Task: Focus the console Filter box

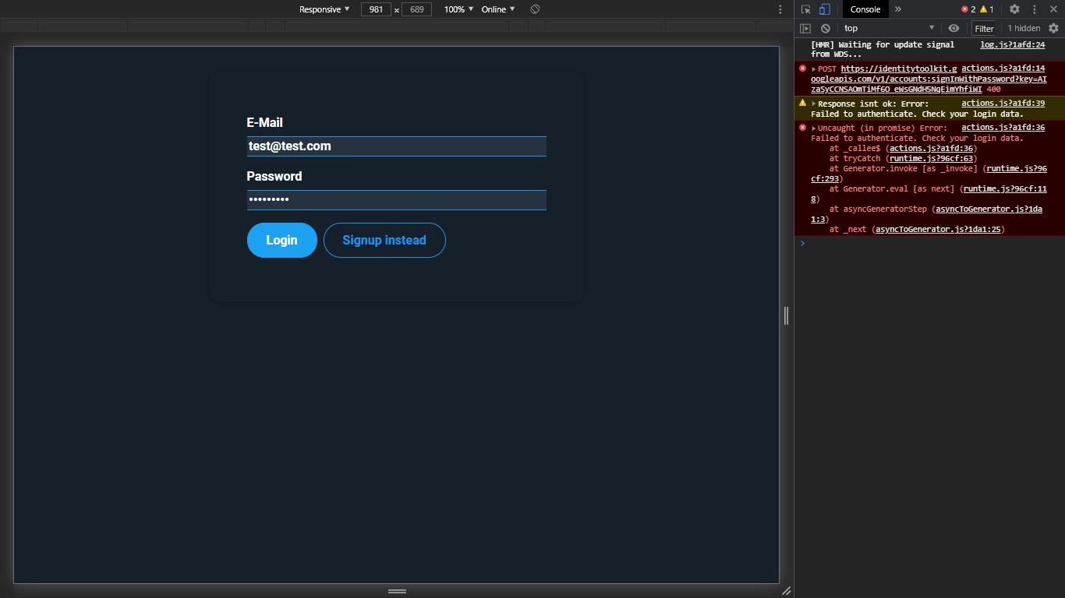Action: 985,28
